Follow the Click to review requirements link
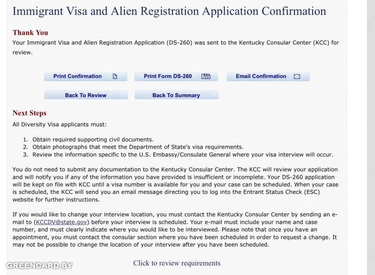The width and height of the screenshot is (375, 275). 177,263
